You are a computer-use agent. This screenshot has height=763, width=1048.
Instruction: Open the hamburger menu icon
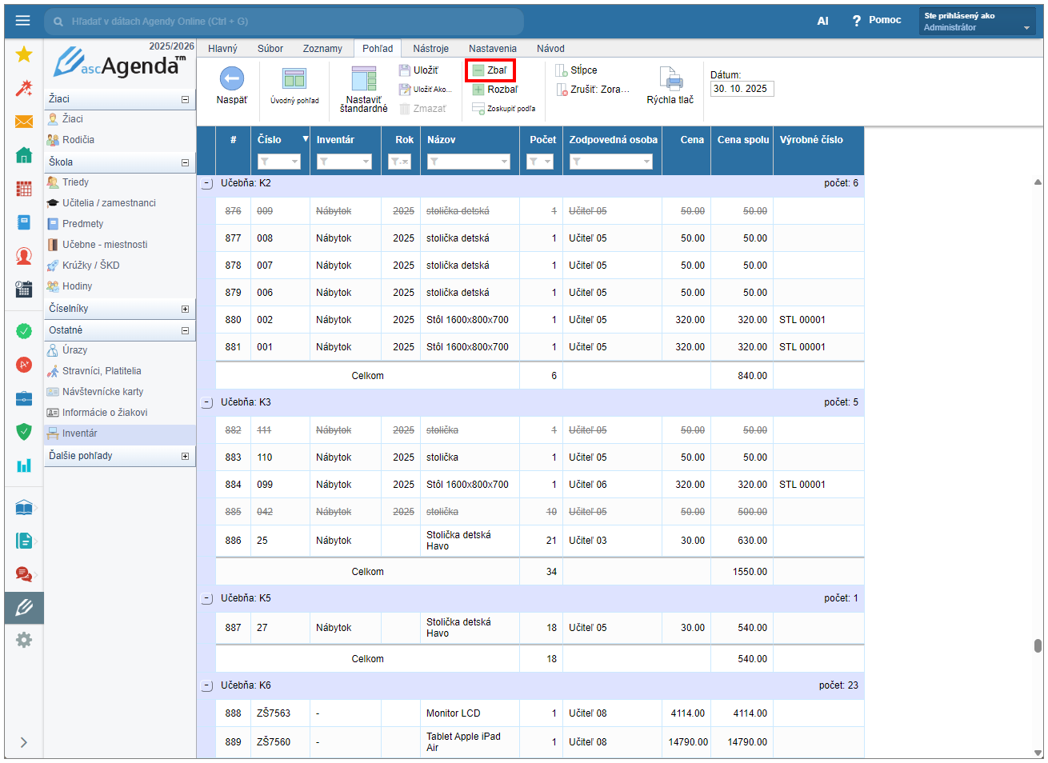pyautogui.click(x=22, y=21)
